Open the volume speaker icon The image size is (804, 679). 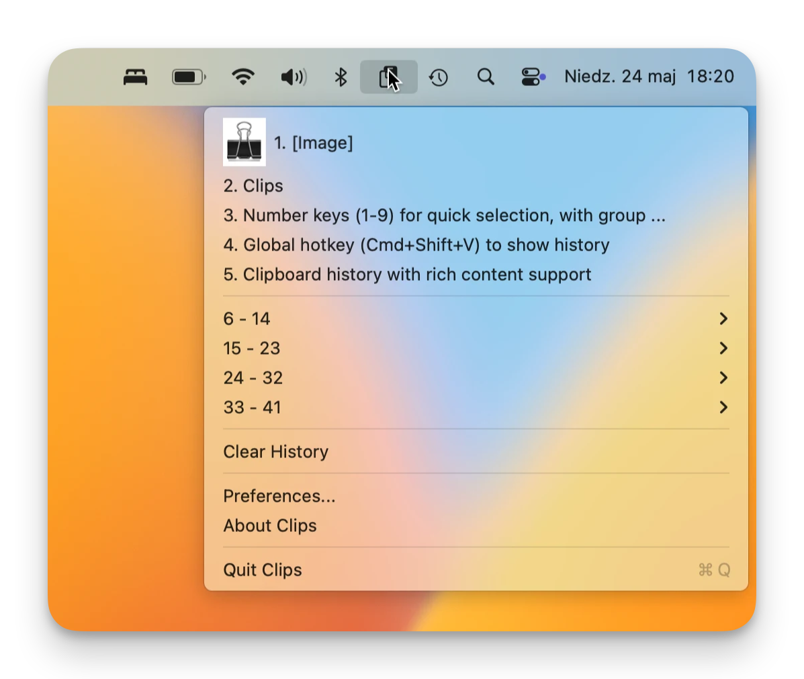(294, 77)
